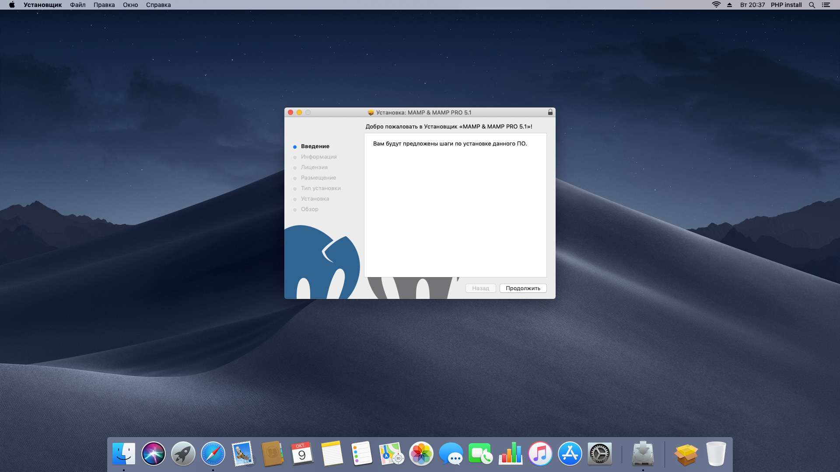This screenshot has height=472, width=840.
Task: Click the Installer drive icon in Dock
Action: pos(643,454)
